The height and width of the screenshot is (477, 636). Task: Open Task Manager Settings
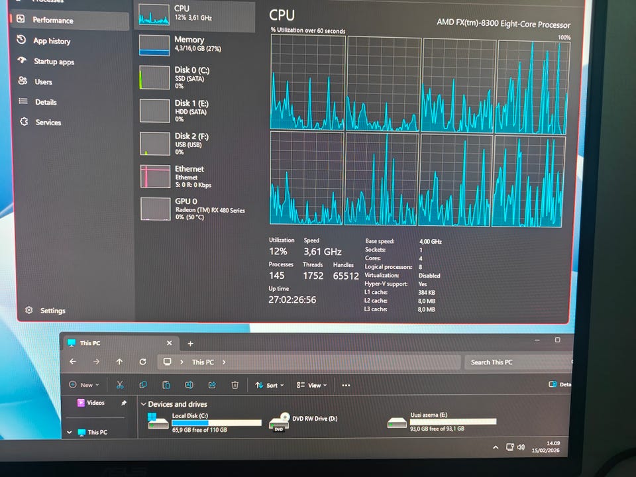(52, 311)
